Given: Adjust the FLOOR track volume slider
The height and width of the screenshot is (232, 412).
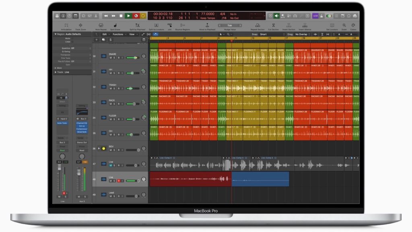Looking at the screenshot, I should pos(133,119).
